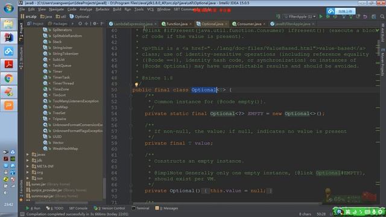Open the Build menu
The height and width of the screenshot is (217, 386).
tap(117, 10)
